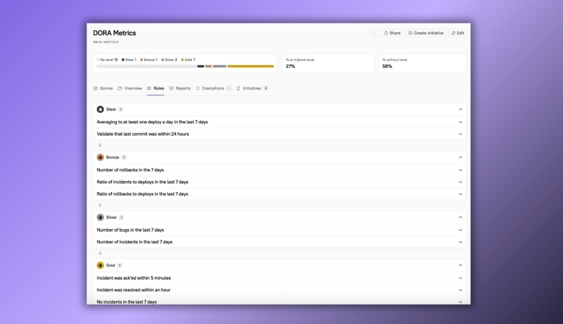The image size is (563, 324).
Task: Click the Bronze level badge icon
Action: (100, 157)
